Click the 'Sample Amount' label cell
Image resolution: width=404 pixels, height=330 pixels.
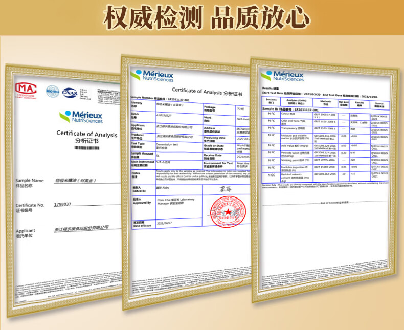click(143, 155)
